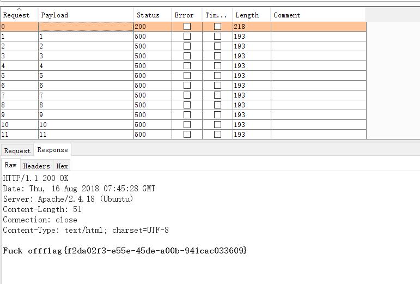Sort table by Status column
The width and height of the screenshot is (420, 284).
point(148,15)
